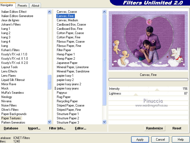190x143 pixels.
Task: Click the Import... button
Action: coord(34,128)
